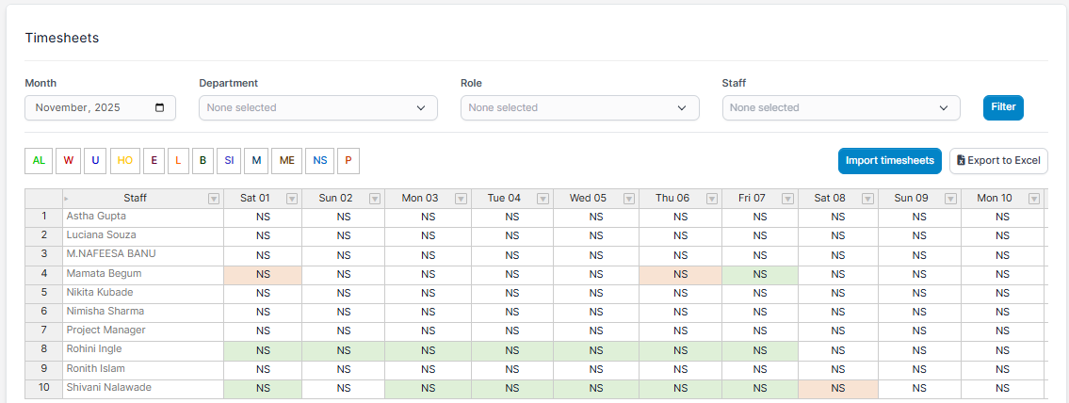The width and height of the screenshot is (1069, 403).
Task: Open the Wed 05 column filter arrow
Action: click(628, 199)
